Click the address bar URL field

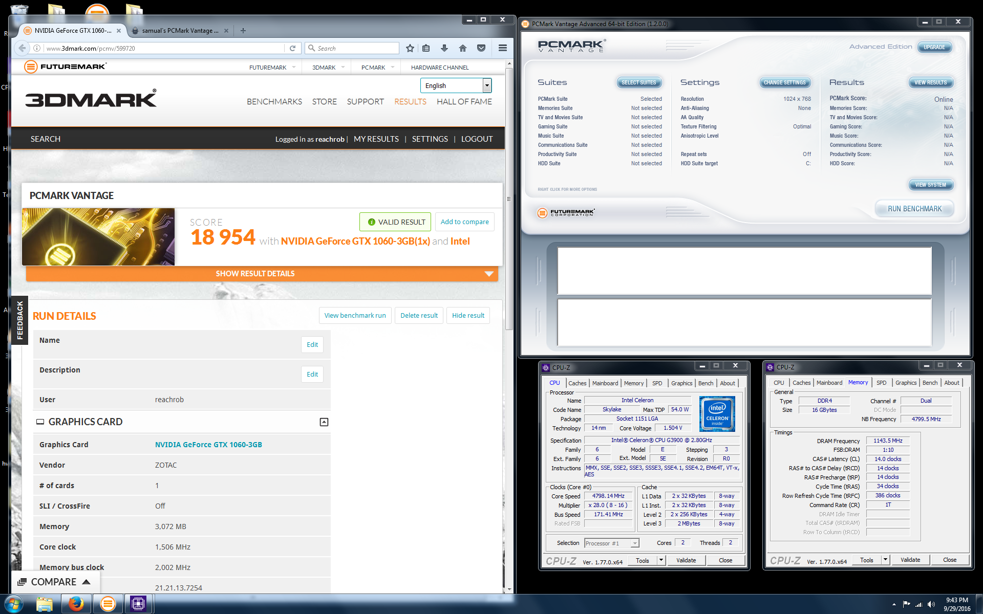pos(164,48)
